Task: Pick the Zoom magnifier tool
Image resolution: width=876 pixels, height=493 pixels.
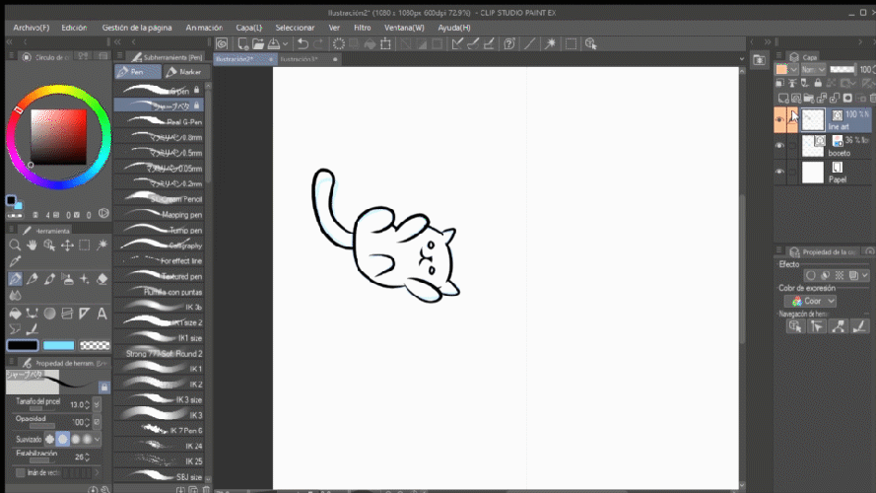Action: (x=15, y=246)
